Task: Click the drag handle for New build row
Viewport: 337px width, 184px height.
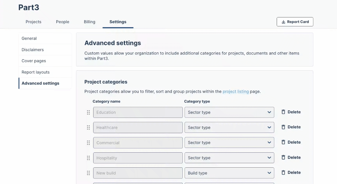Action: [88, 173]
